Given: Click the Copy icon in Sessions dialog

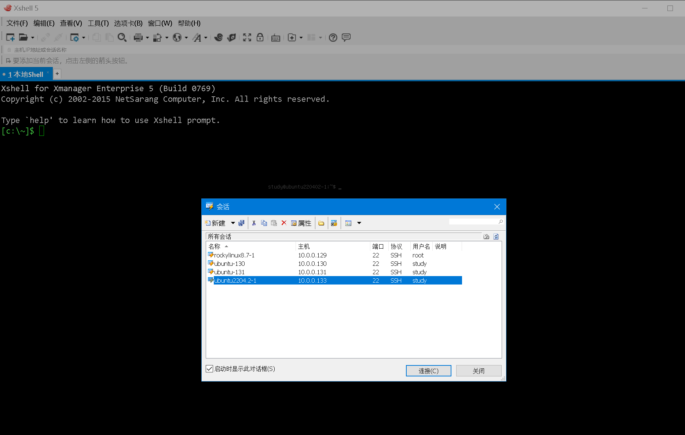Looking at the screenshot, I should click(264, 223).
